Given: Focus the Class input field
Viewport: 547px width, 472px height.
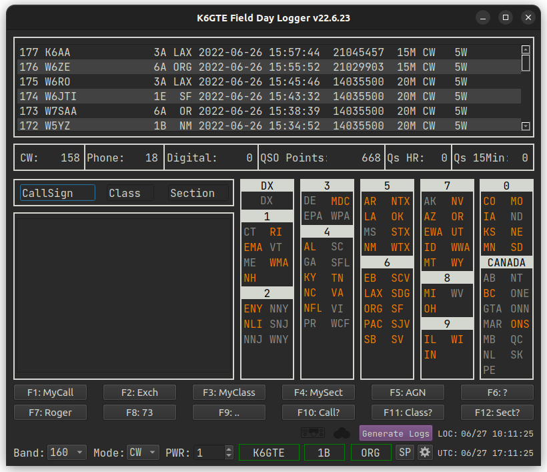Looking at the screenshot, I should pyautogui.click(x=131, y=193).
